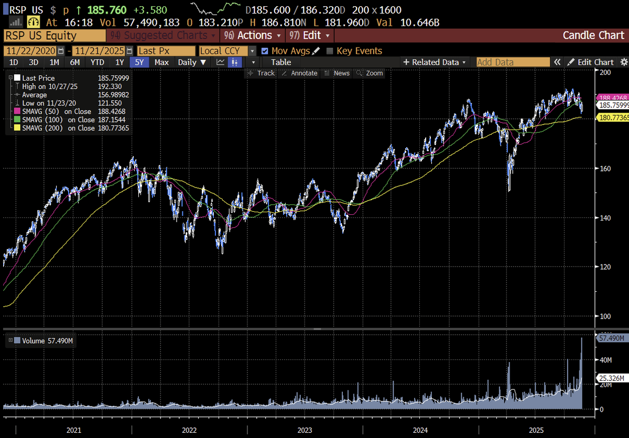Click the Last Price white color swatch
This screenshot has height=438, width=629.
[17, 78]
